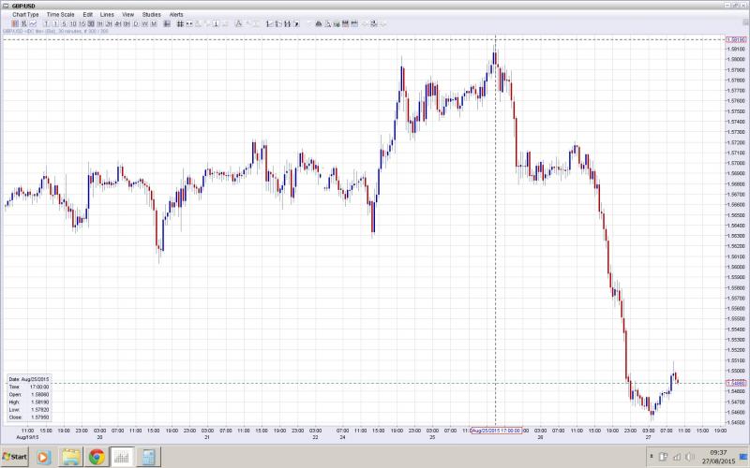Expand the Studies menu

click(x=151, y=15)
